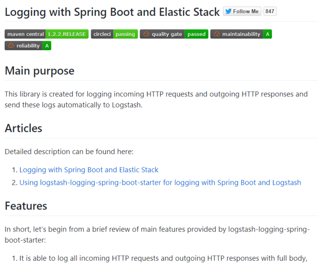This screenshot has height=263, width=322.
Task: Click text 'Detailed description can be found here:'
Action: pyautogui.click(x=69, y=152)
